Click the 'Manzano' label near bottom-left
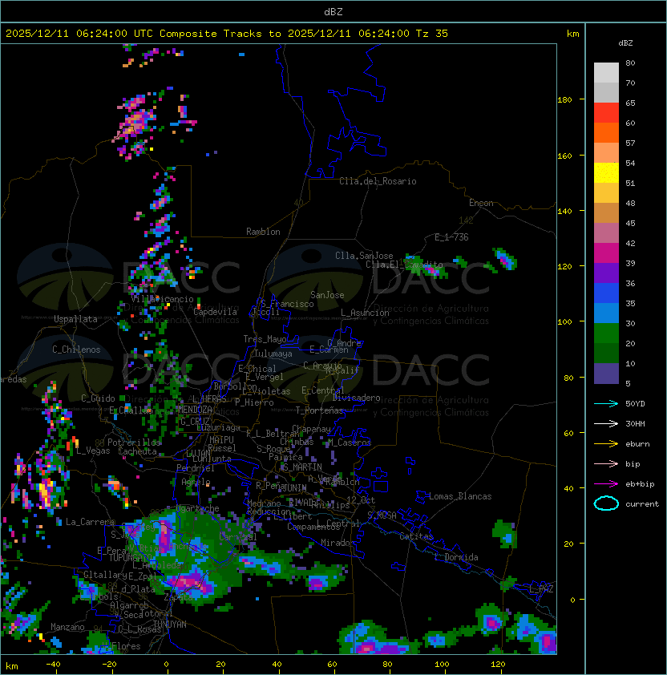The height and width of the screenshot is (675, 667). (x=67, y=627)
